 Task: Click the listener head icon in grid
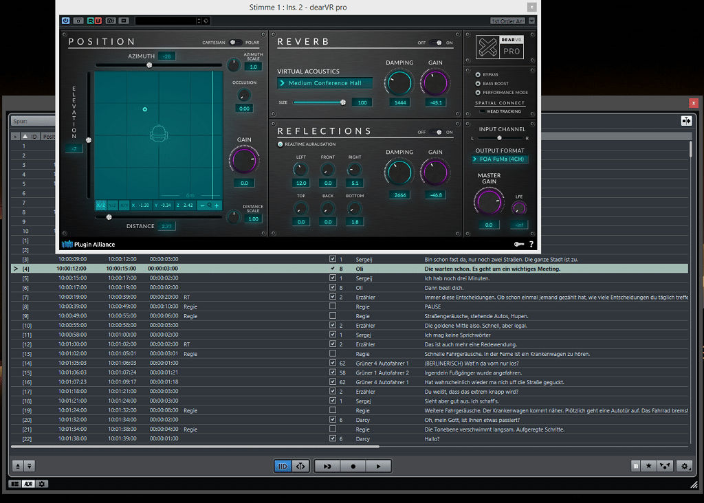[x=159, y=134]
